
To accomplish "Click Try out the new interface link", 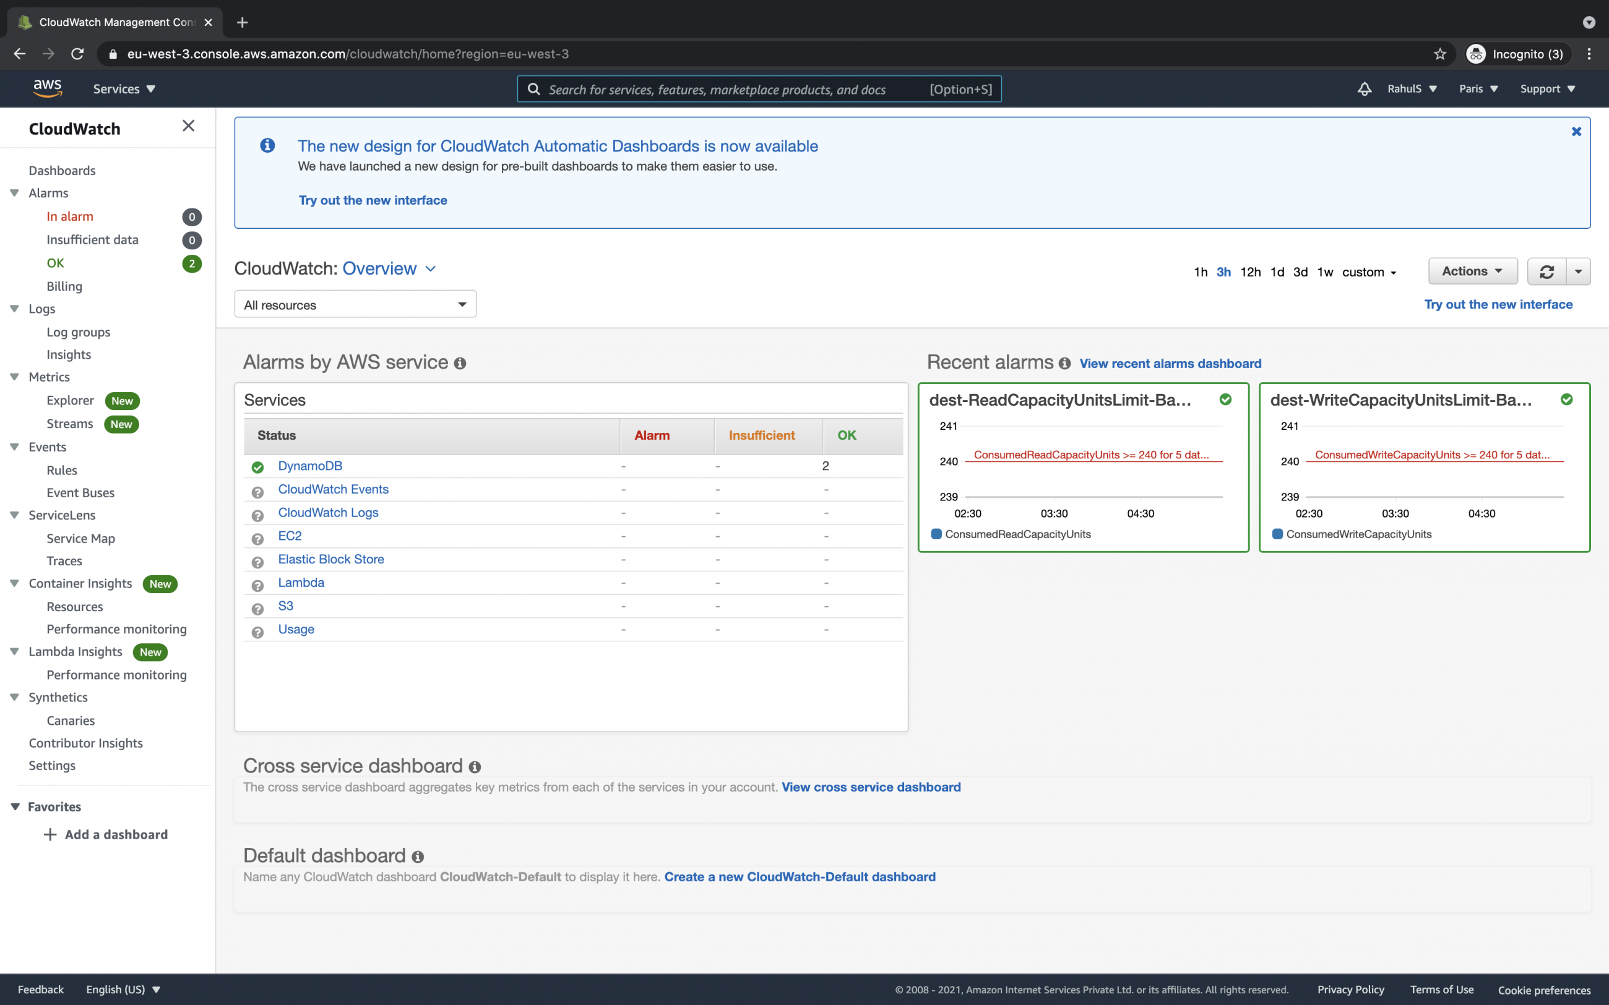I will coord(373,200).
